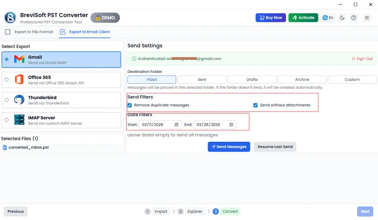Jump to step 1 Import

pyautogui.click(x=157, y=211)
